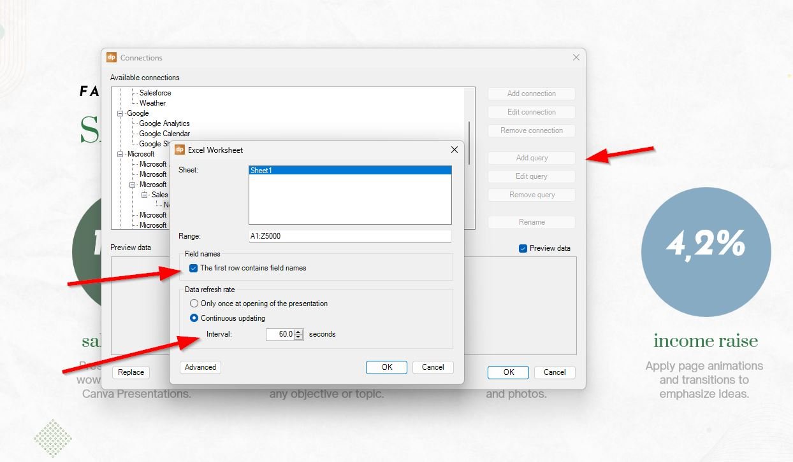Choose the Continuous updating option
Viewport: 793px width, 462px height.
tap(194, 318)
